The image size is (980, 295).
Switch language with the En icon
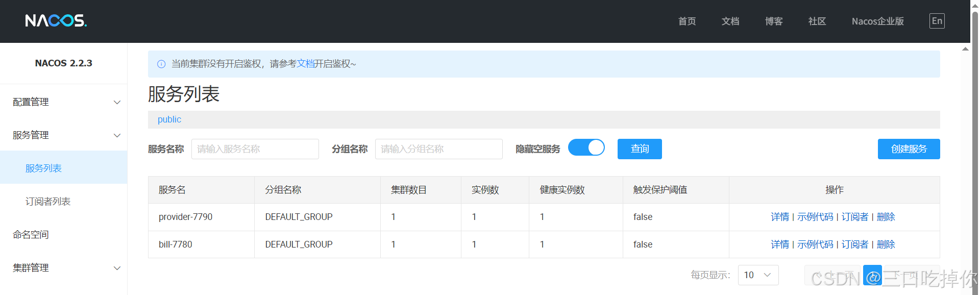click(x=937, y=21)
